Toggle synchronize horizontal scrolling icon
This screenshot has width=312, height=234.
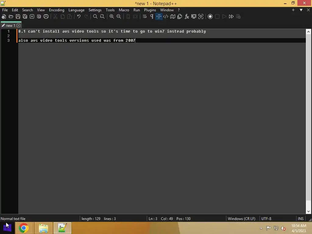(x=135, y=16)
